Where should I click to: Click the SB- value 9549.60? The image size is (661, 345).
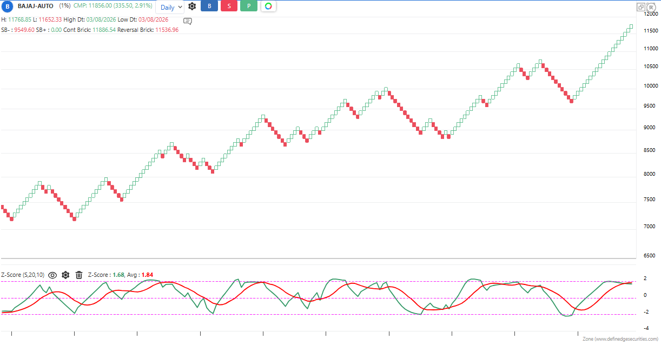pos(24,30)
